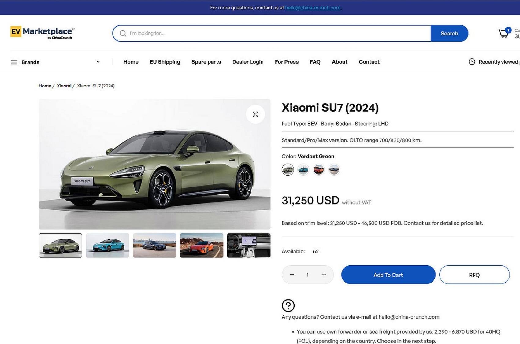This screenshot has height=344, width=520.
Task: View the interior dashboard thumbnail
Action: 249,245
